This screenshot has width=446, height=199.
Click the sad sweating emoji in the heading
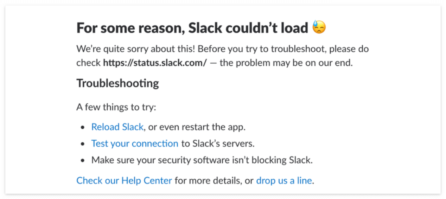[x=319, y=27]
